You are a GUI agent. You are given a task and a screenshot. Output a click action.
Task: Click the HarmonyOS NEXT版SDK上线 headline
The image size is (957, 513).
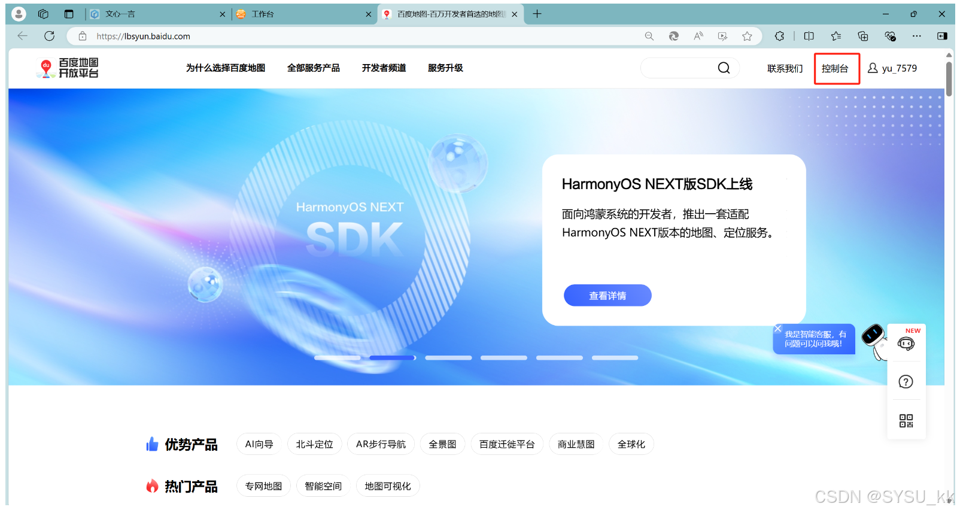(657, 184)
